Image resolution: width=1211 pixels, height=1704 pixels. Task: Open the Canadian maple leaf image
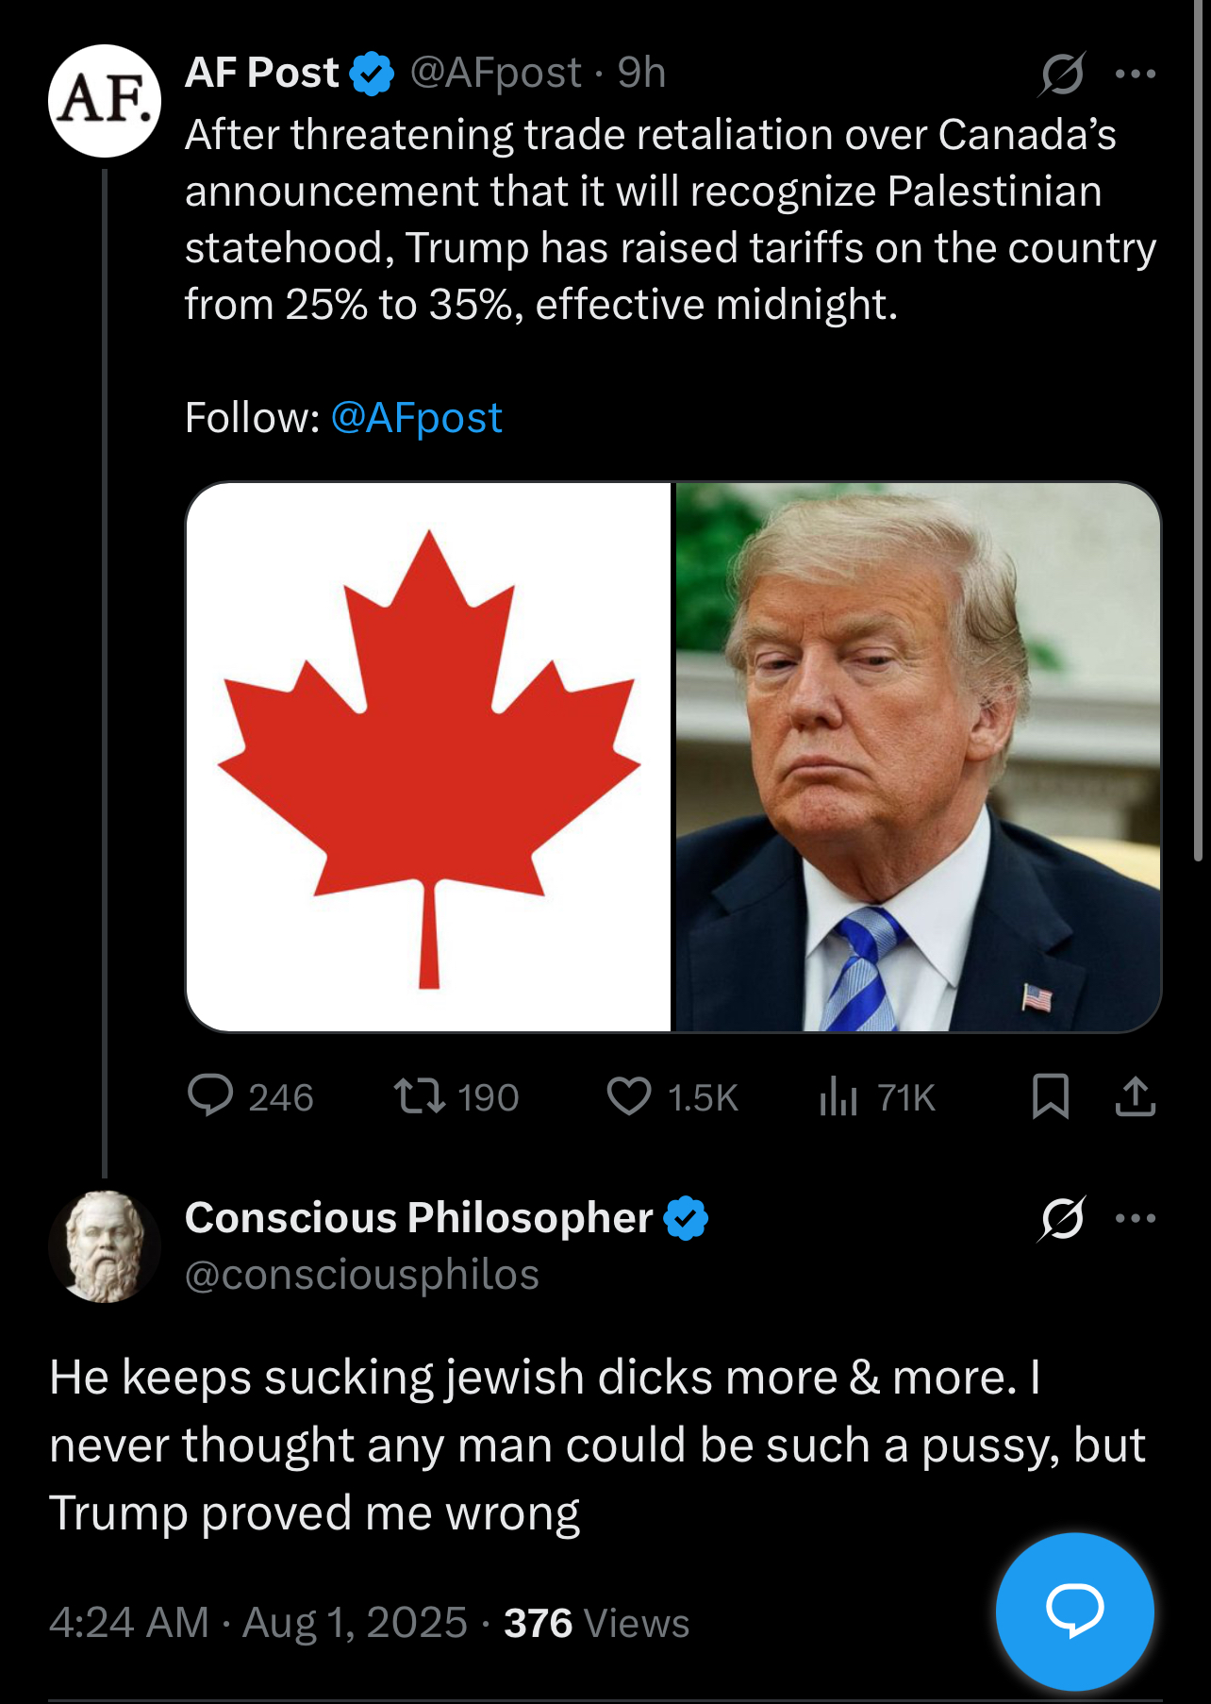428,757
